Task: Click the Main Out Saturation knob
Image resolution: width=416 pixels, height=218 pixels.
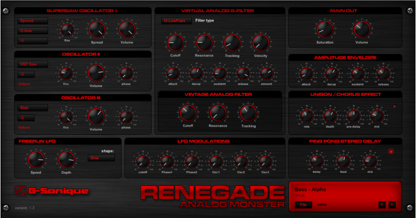Action: [324, 29]
